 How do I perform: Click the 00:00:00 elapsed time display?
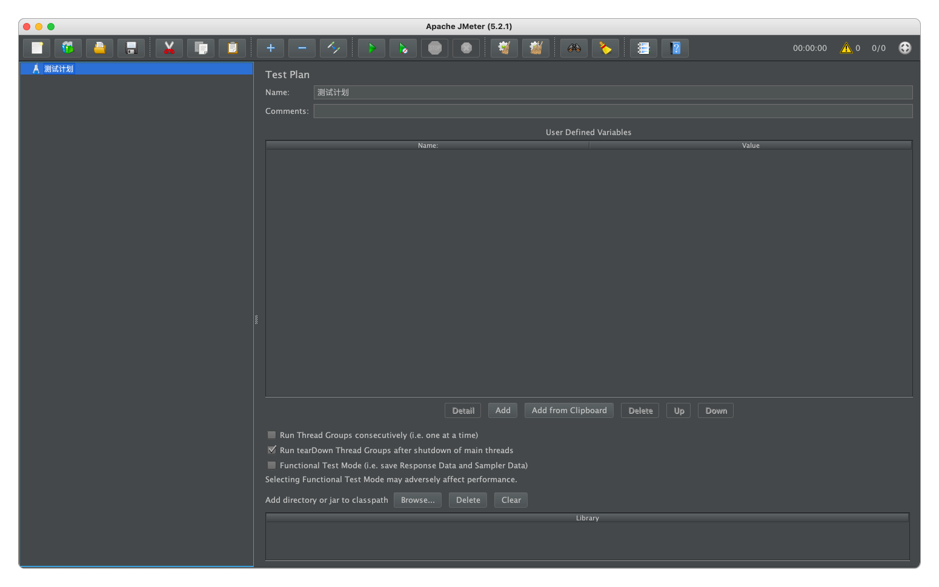[x=809, y=48]
